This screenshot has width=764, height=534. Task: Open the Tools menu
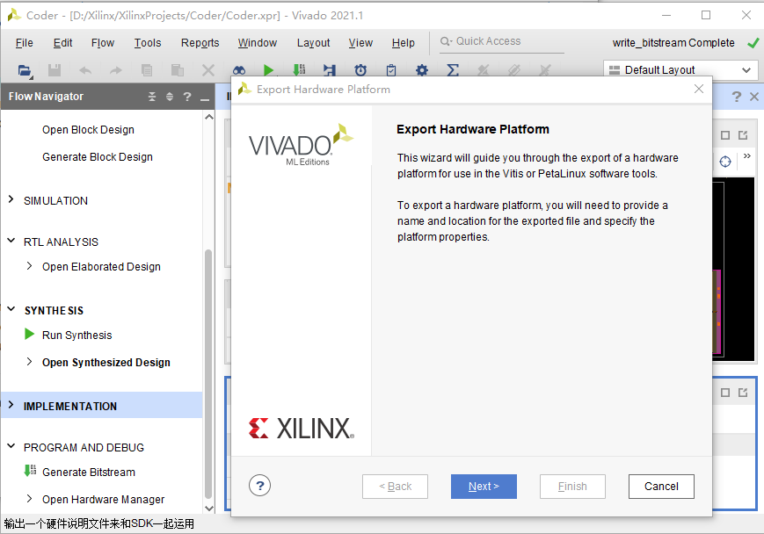[148, 43]
